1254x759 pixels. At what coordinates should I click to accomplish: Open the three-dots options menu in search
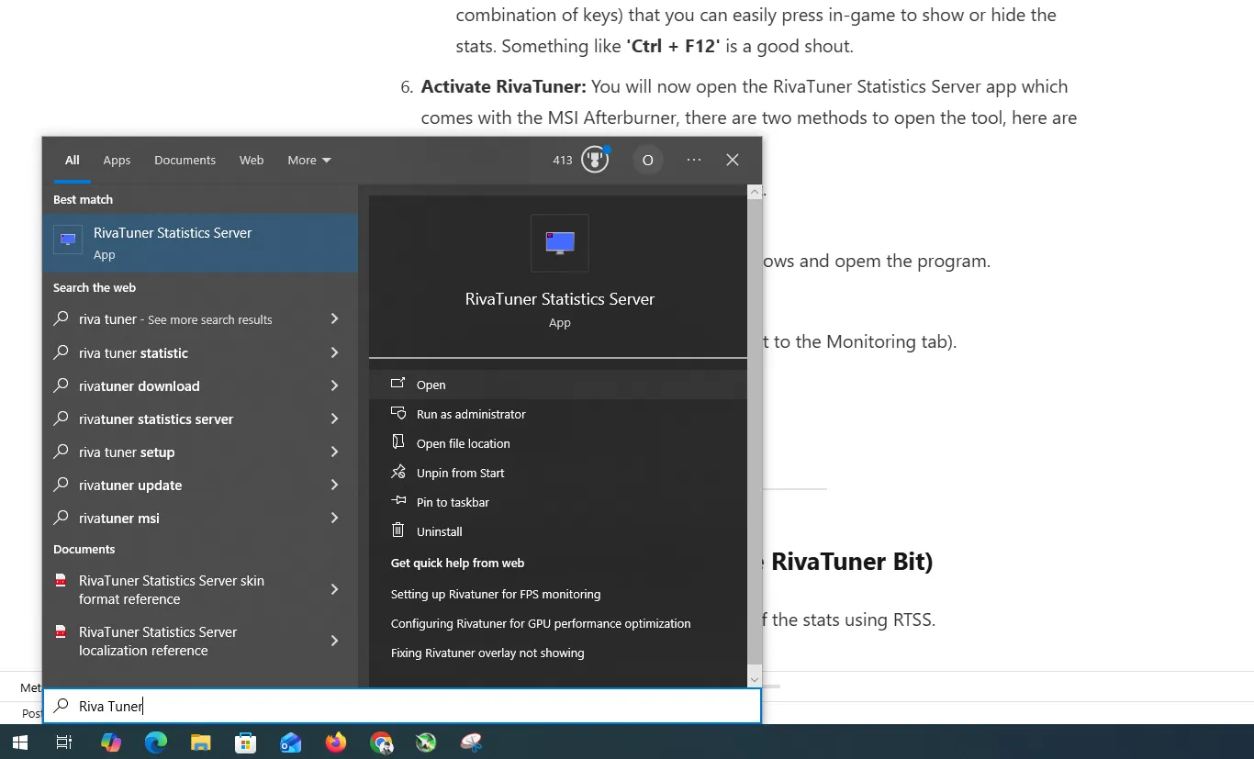(x=694, y=160)
